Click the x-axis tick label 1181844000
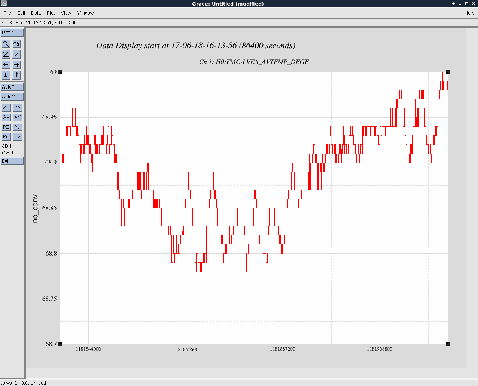Image resolution: width=478 pixels, height=386 pixels. 88,349
